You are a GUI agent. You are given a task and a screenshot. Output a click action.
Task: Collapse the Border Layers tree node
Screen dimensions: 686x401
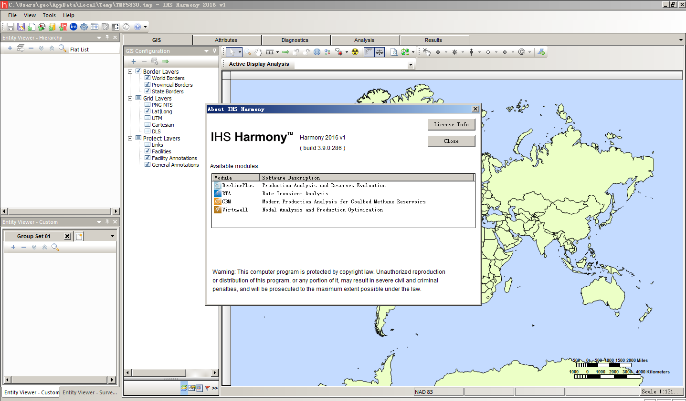[x=130, y=71]
